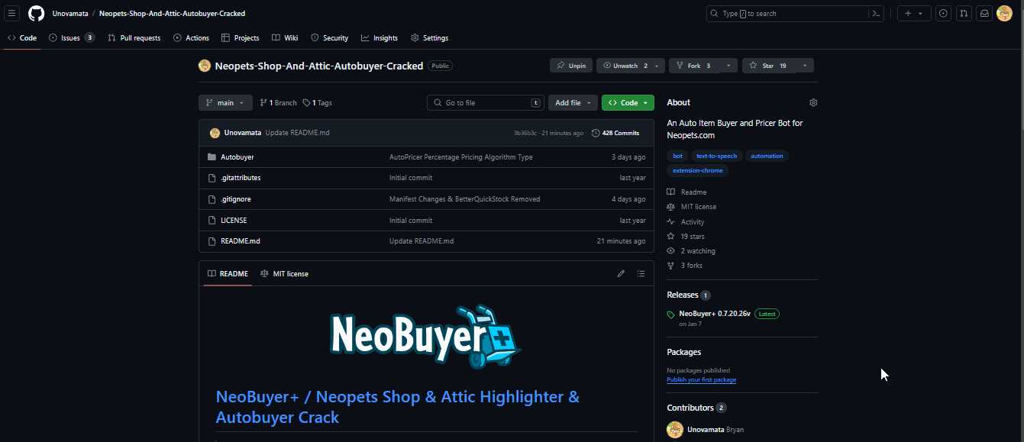Switch to the Projects tab
Screen dimensions: 1024x442
point(241,38)
